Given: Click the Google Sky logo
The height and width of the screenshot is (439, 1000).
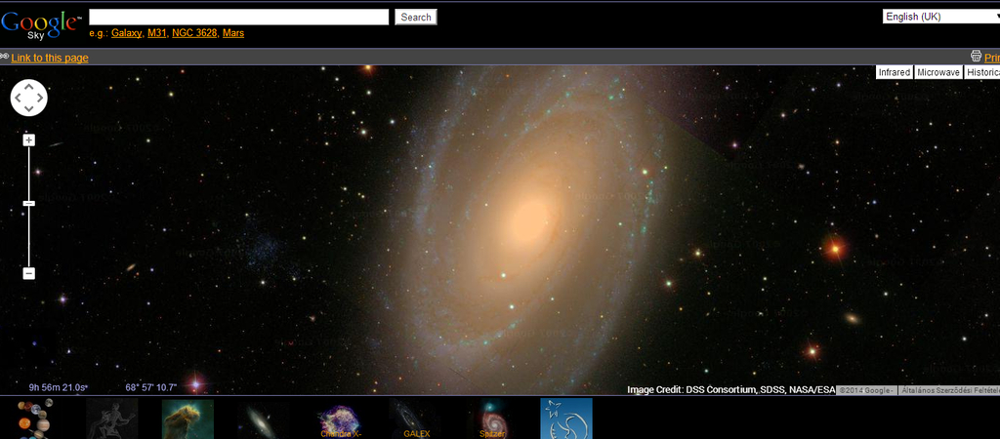Looking at the screenshot, I should click(41, 24).
